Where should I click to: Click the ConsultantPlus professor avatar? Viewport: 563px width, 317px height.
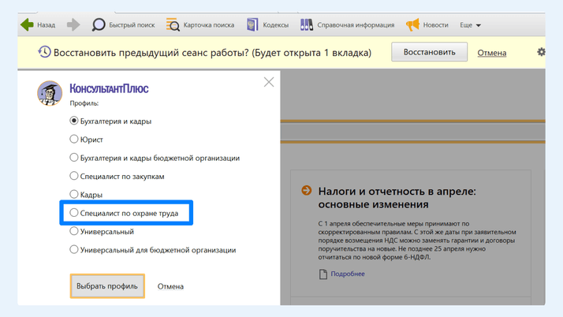click(50, 93)
